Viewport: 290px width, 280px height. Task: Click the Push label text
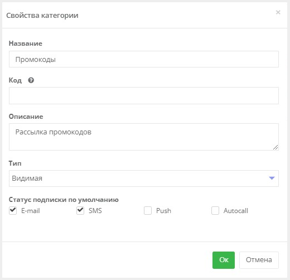point(163,211)
